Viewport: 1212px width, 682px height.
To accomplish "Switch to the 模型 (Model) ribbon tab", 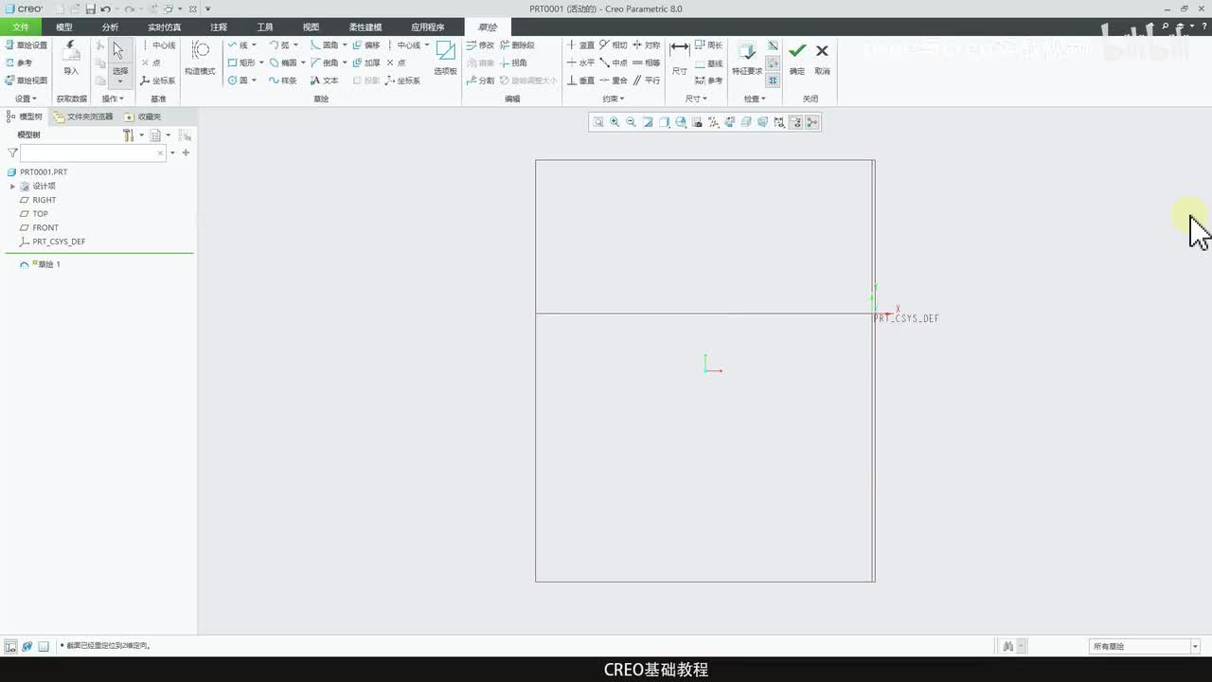I will click(x=64, y=27).
